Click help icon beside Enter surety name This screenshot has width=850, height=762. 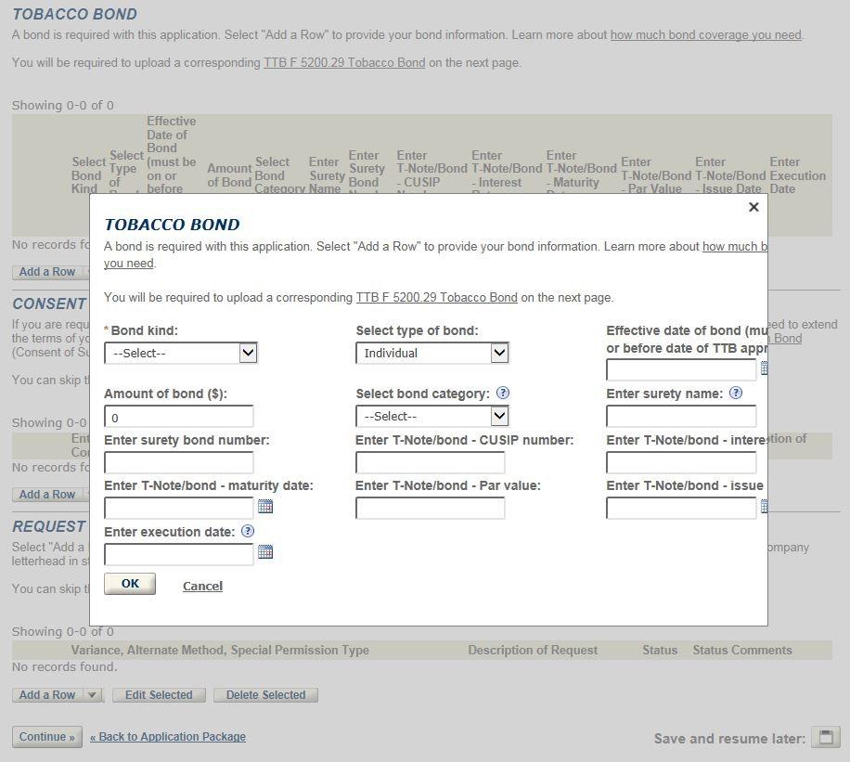[x=736, y=394]
